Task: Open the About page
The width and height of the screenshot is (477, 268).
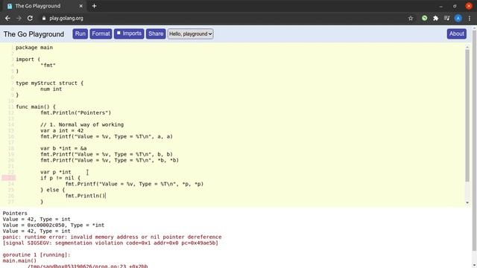Action: point(457,33)
